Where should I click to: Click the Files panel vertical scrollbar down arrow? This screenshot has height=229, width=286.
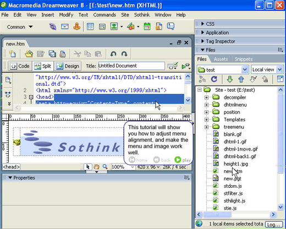click(280, 207)
